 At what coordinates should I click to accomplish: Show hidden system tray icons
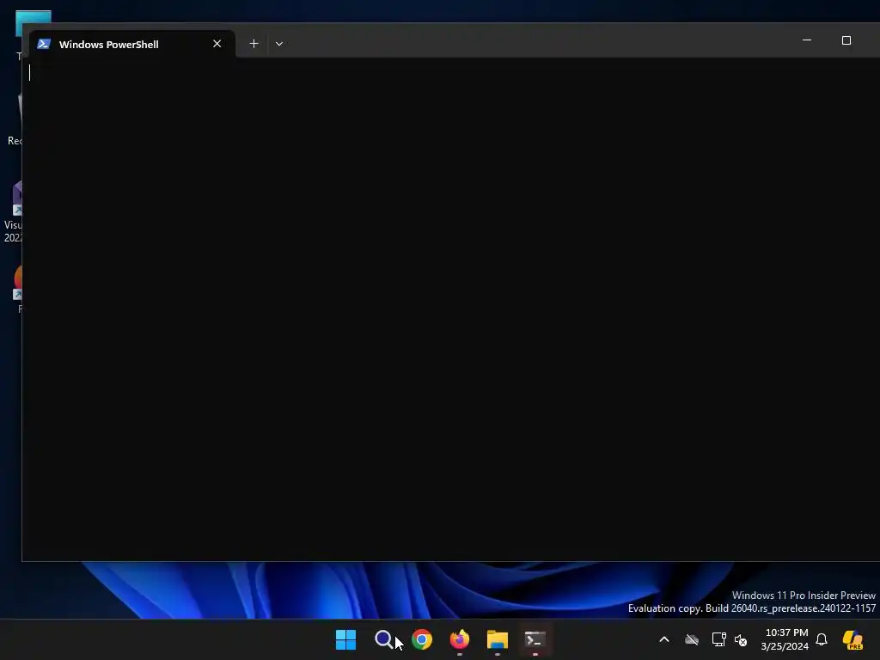(x=664, y=639)
